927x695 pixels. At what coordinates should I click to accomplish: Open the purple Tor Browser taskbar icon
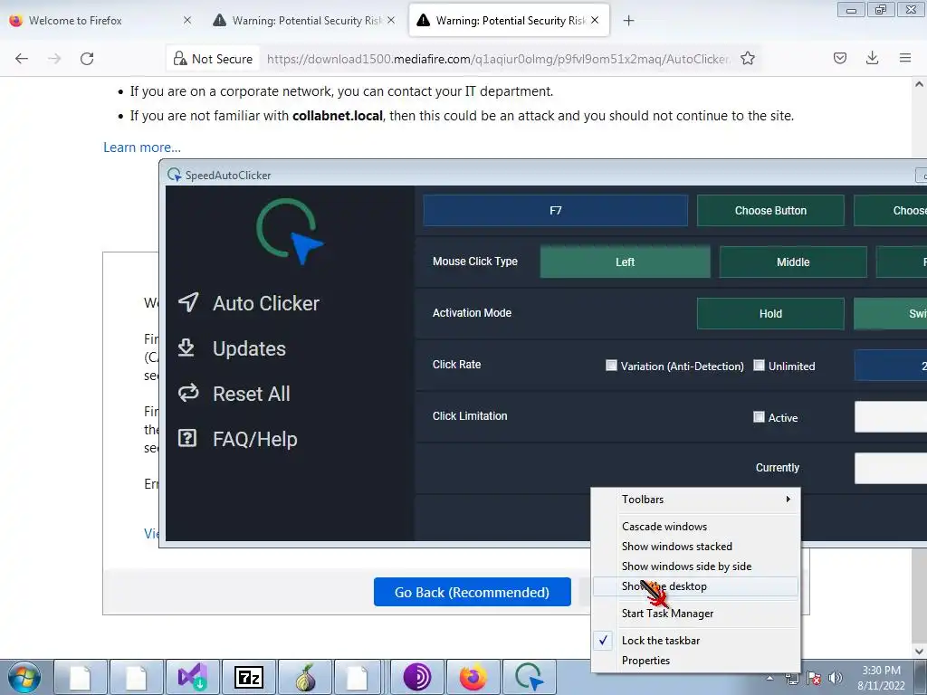[416, 677]
